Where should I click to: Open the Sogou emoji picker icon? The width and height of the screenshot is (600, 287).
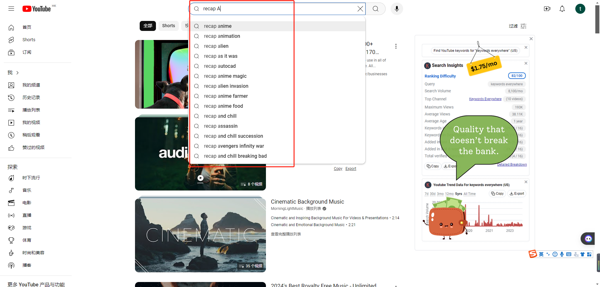click(x=555, y=254)
